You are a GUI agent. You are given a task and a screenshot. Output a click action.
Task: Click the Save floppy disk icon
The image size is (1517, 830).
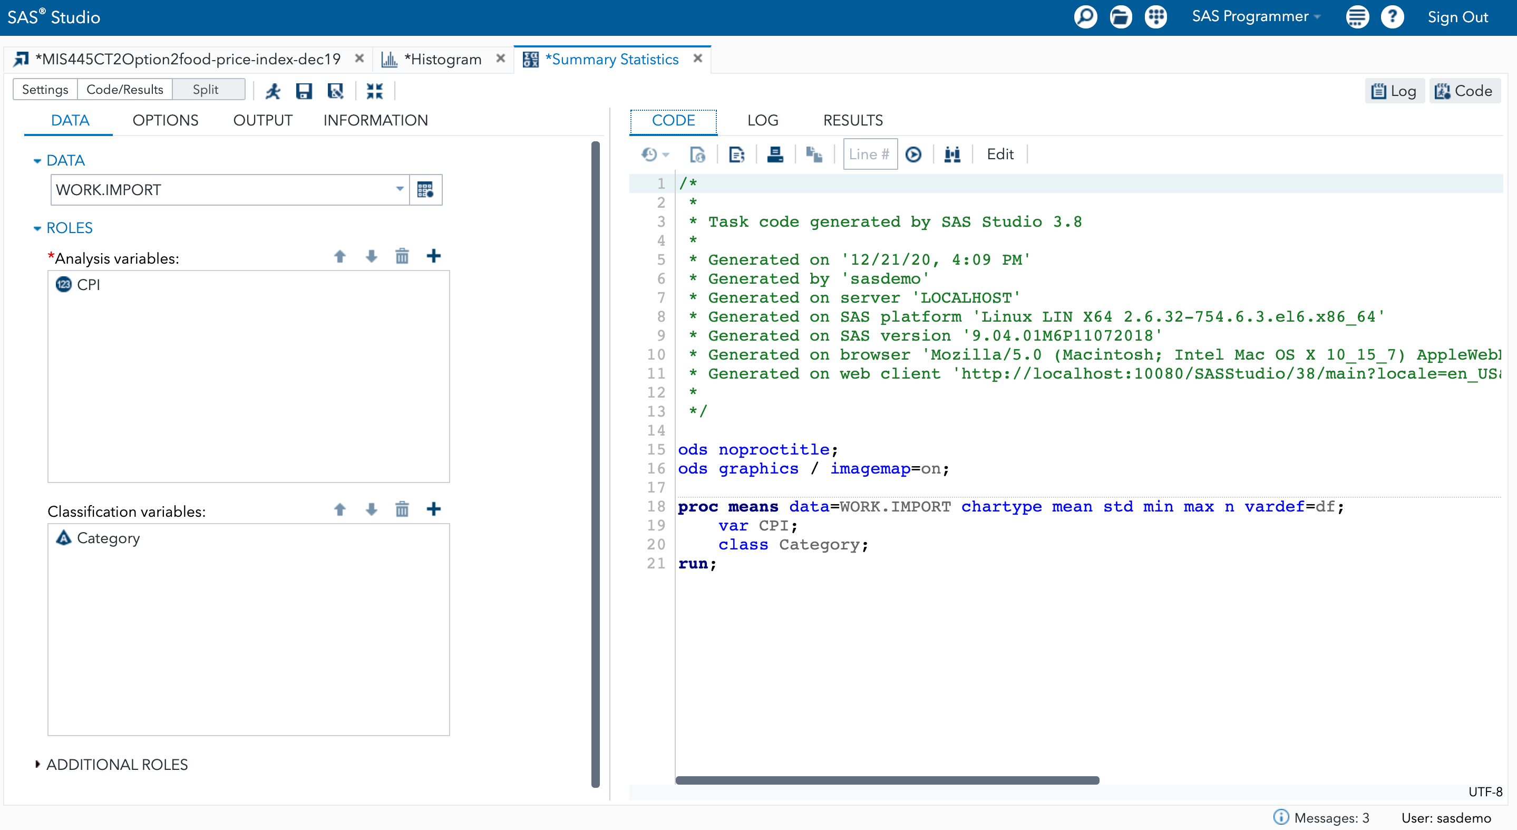coord(304,90)
